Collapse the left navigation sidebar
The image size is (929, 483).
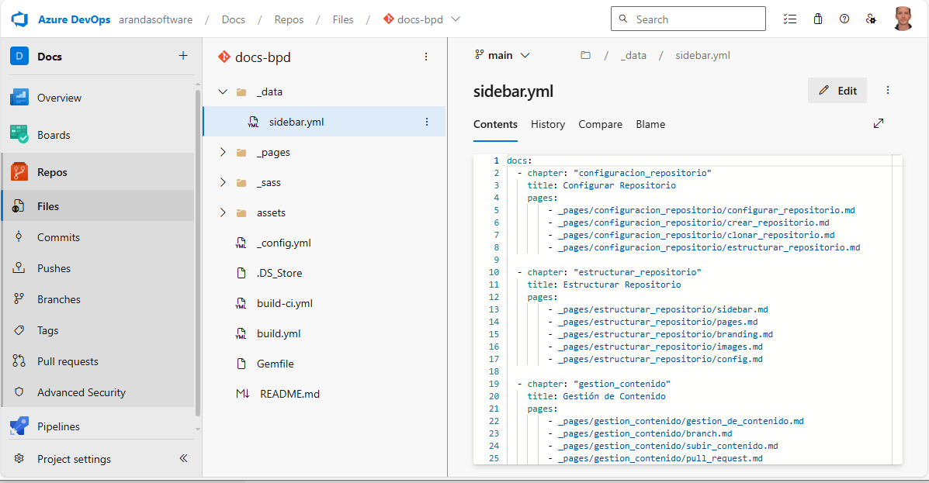pyautogui.click(x=184, y=458)
